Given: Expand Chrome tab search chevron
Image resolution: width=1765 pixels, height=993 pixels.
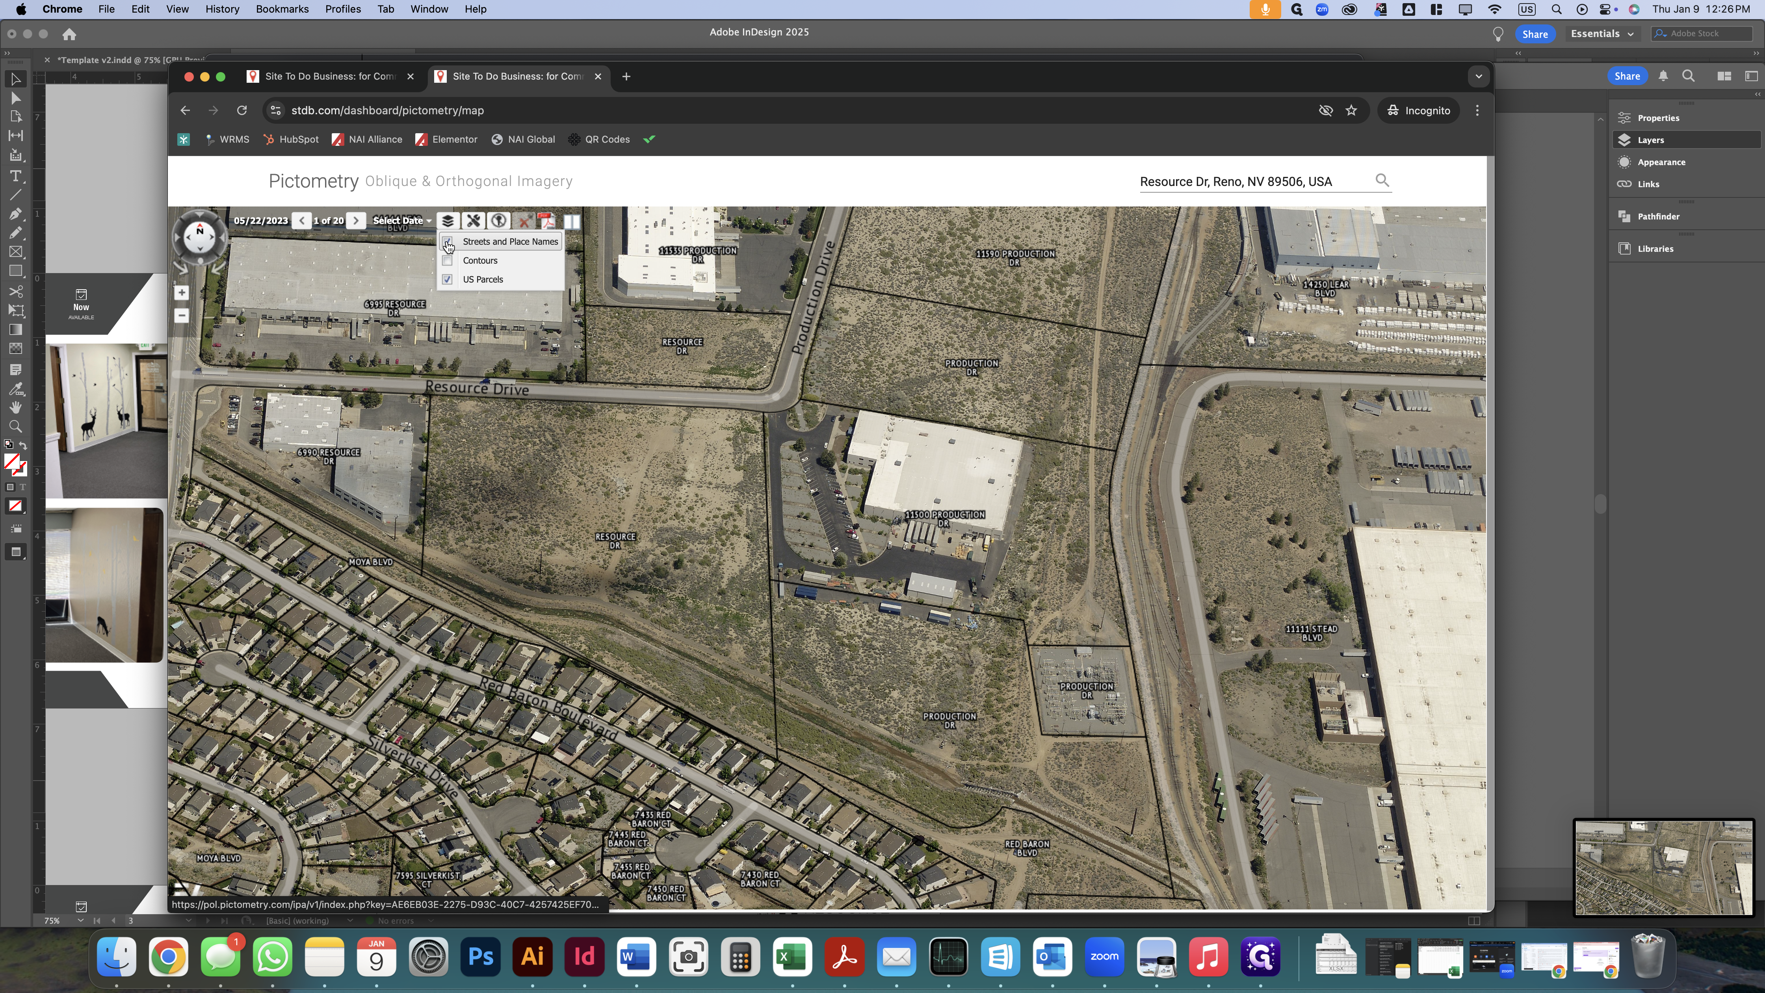Looking at the screenshot, I should click(1479, 76).
